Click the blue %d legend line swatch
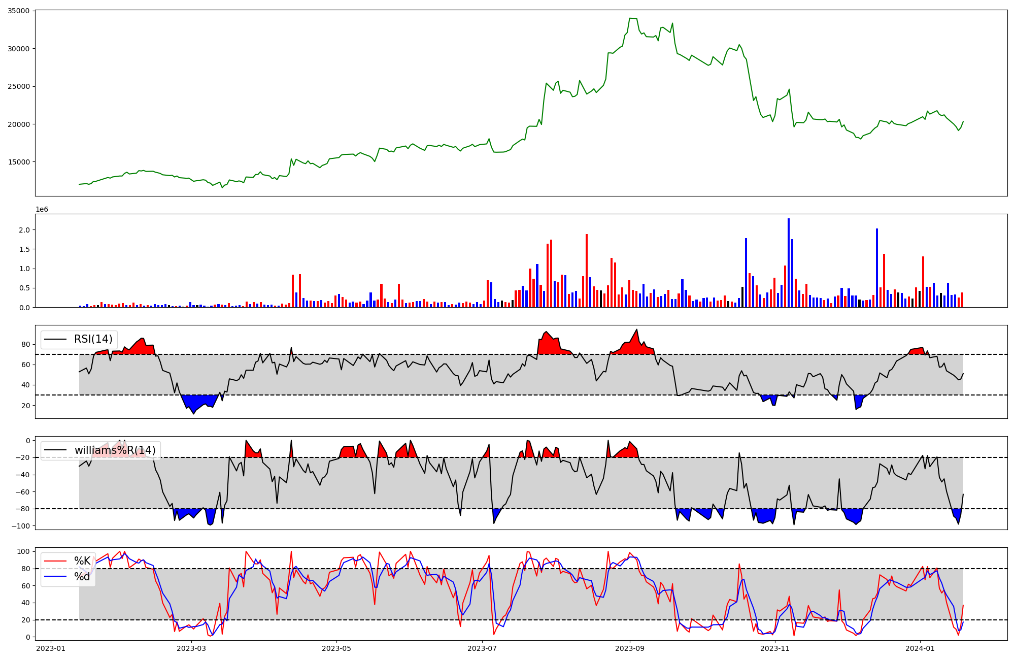The image size is (1015, 660). [55, 577]
